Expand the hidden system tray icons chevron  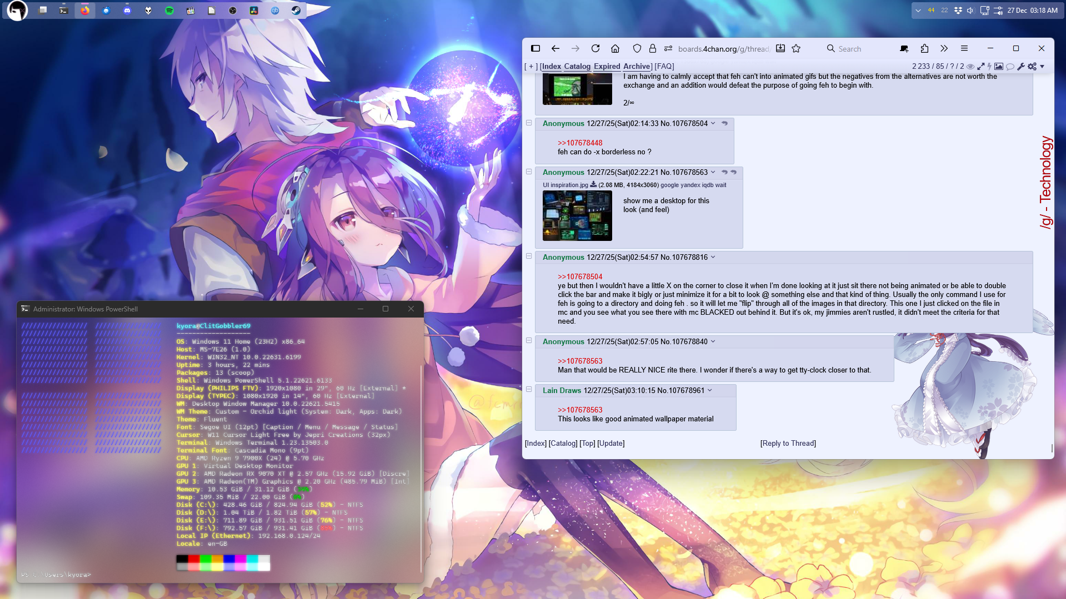point(918,11)
